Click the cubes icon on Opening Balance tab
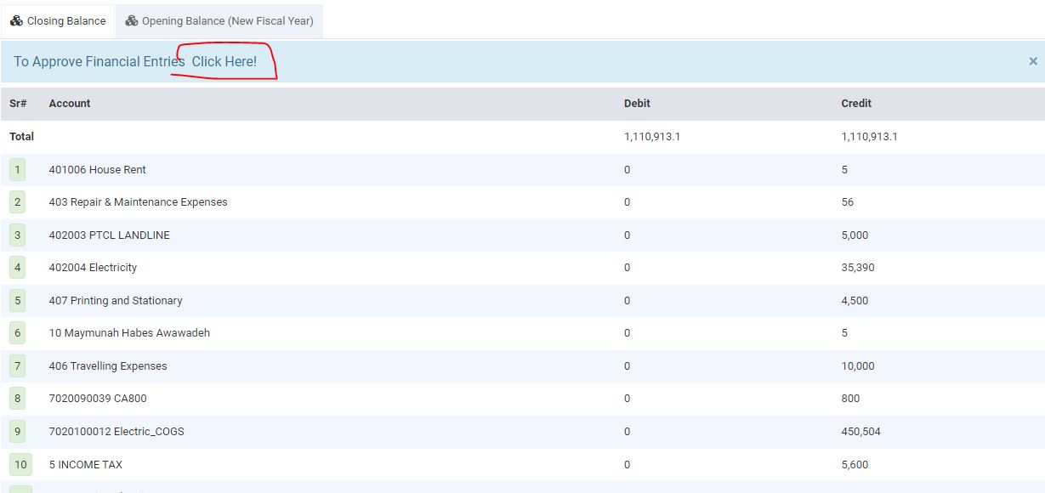 pos(132,20)
